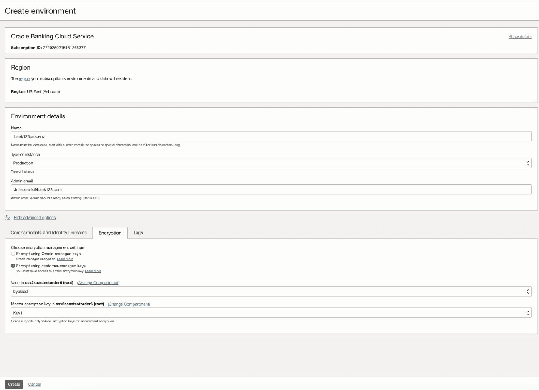Learn more about Oracle-managed encryption
Viewport: 539px width, 390px height.
click(x=65, y=259)
